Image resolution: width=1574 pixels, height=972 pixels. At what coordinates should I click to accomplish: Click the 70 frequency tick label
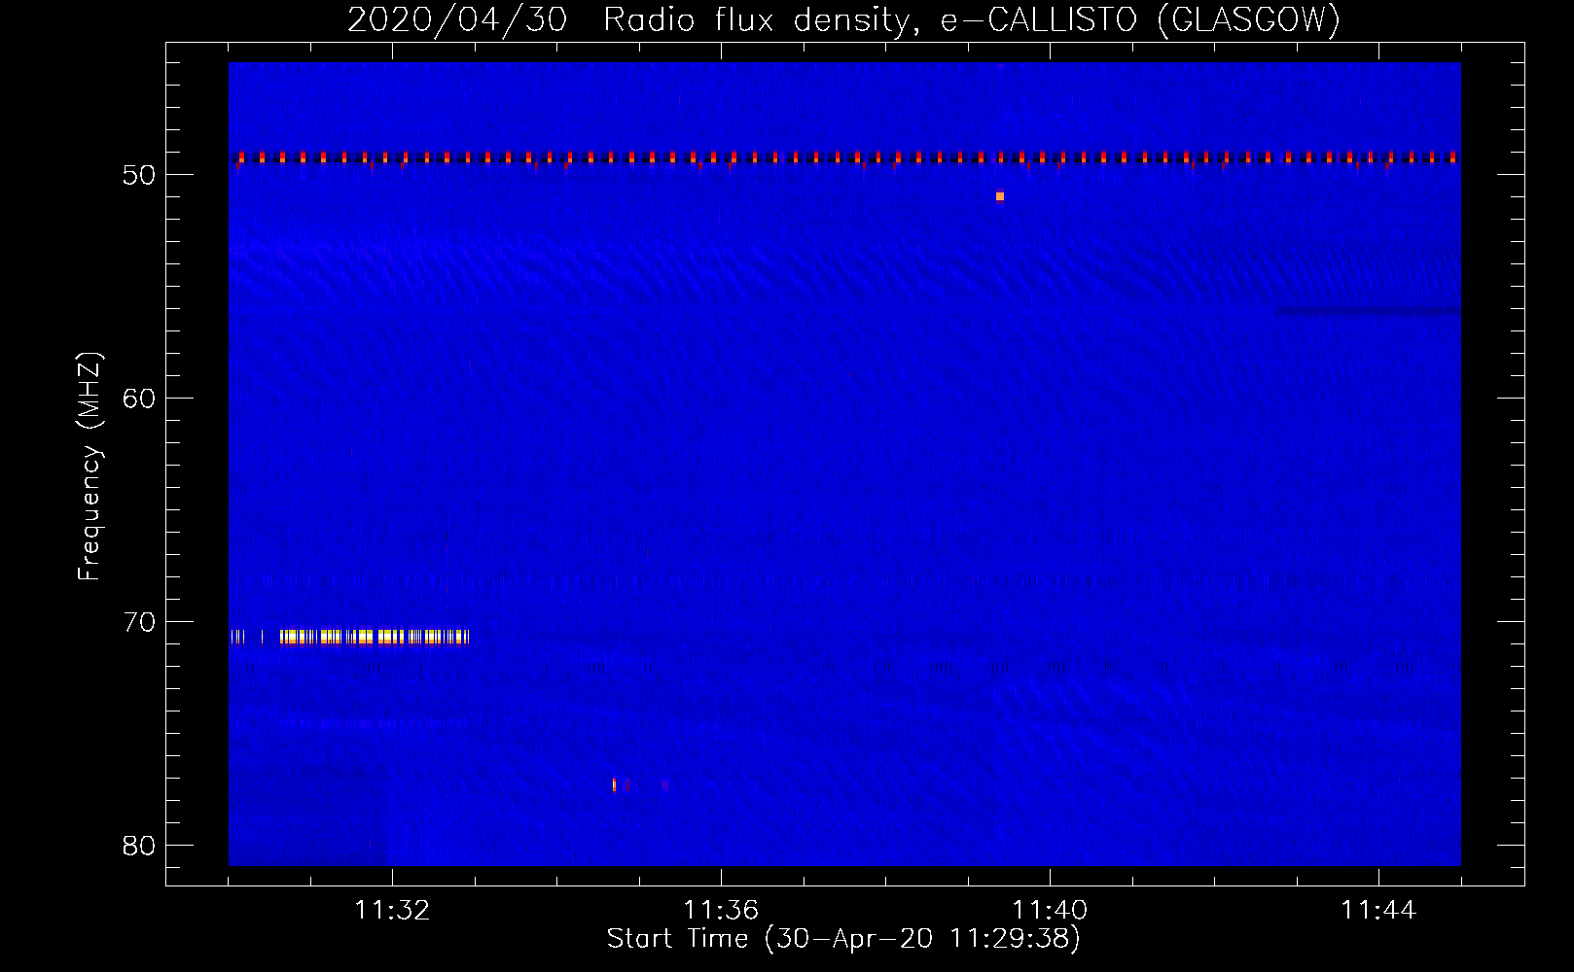click(x=139, y=622)
